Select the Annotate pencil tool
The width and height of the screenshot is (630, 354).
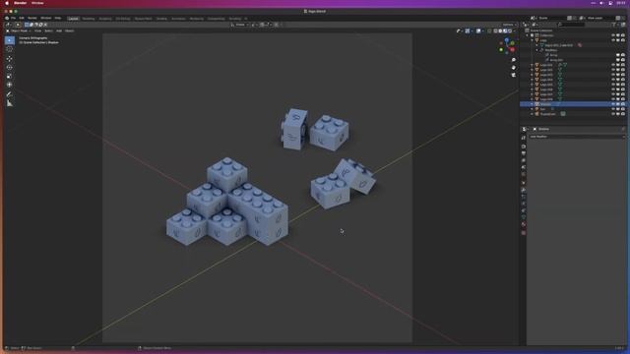(10, 94)
